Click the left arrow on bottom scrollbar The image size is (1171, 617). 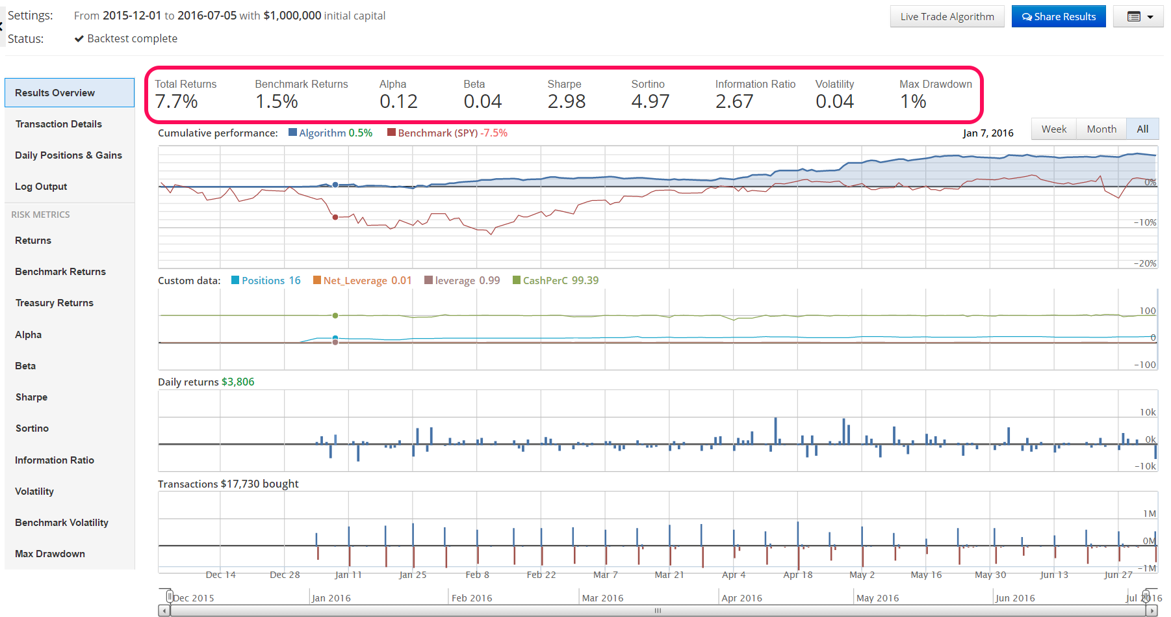(x=164, y=610)
